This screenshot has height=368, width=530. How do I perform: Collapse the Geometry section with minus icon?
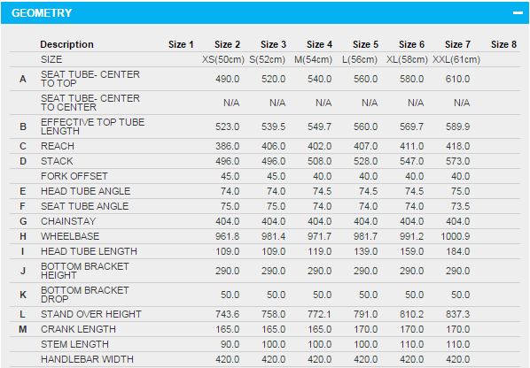pyautogui.click(x=518, y=12)
